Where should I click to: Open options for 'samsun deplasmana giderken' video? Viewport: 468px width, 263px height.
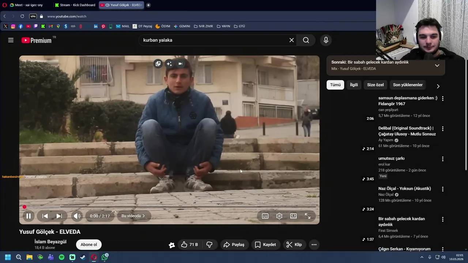tap(442, 99)
